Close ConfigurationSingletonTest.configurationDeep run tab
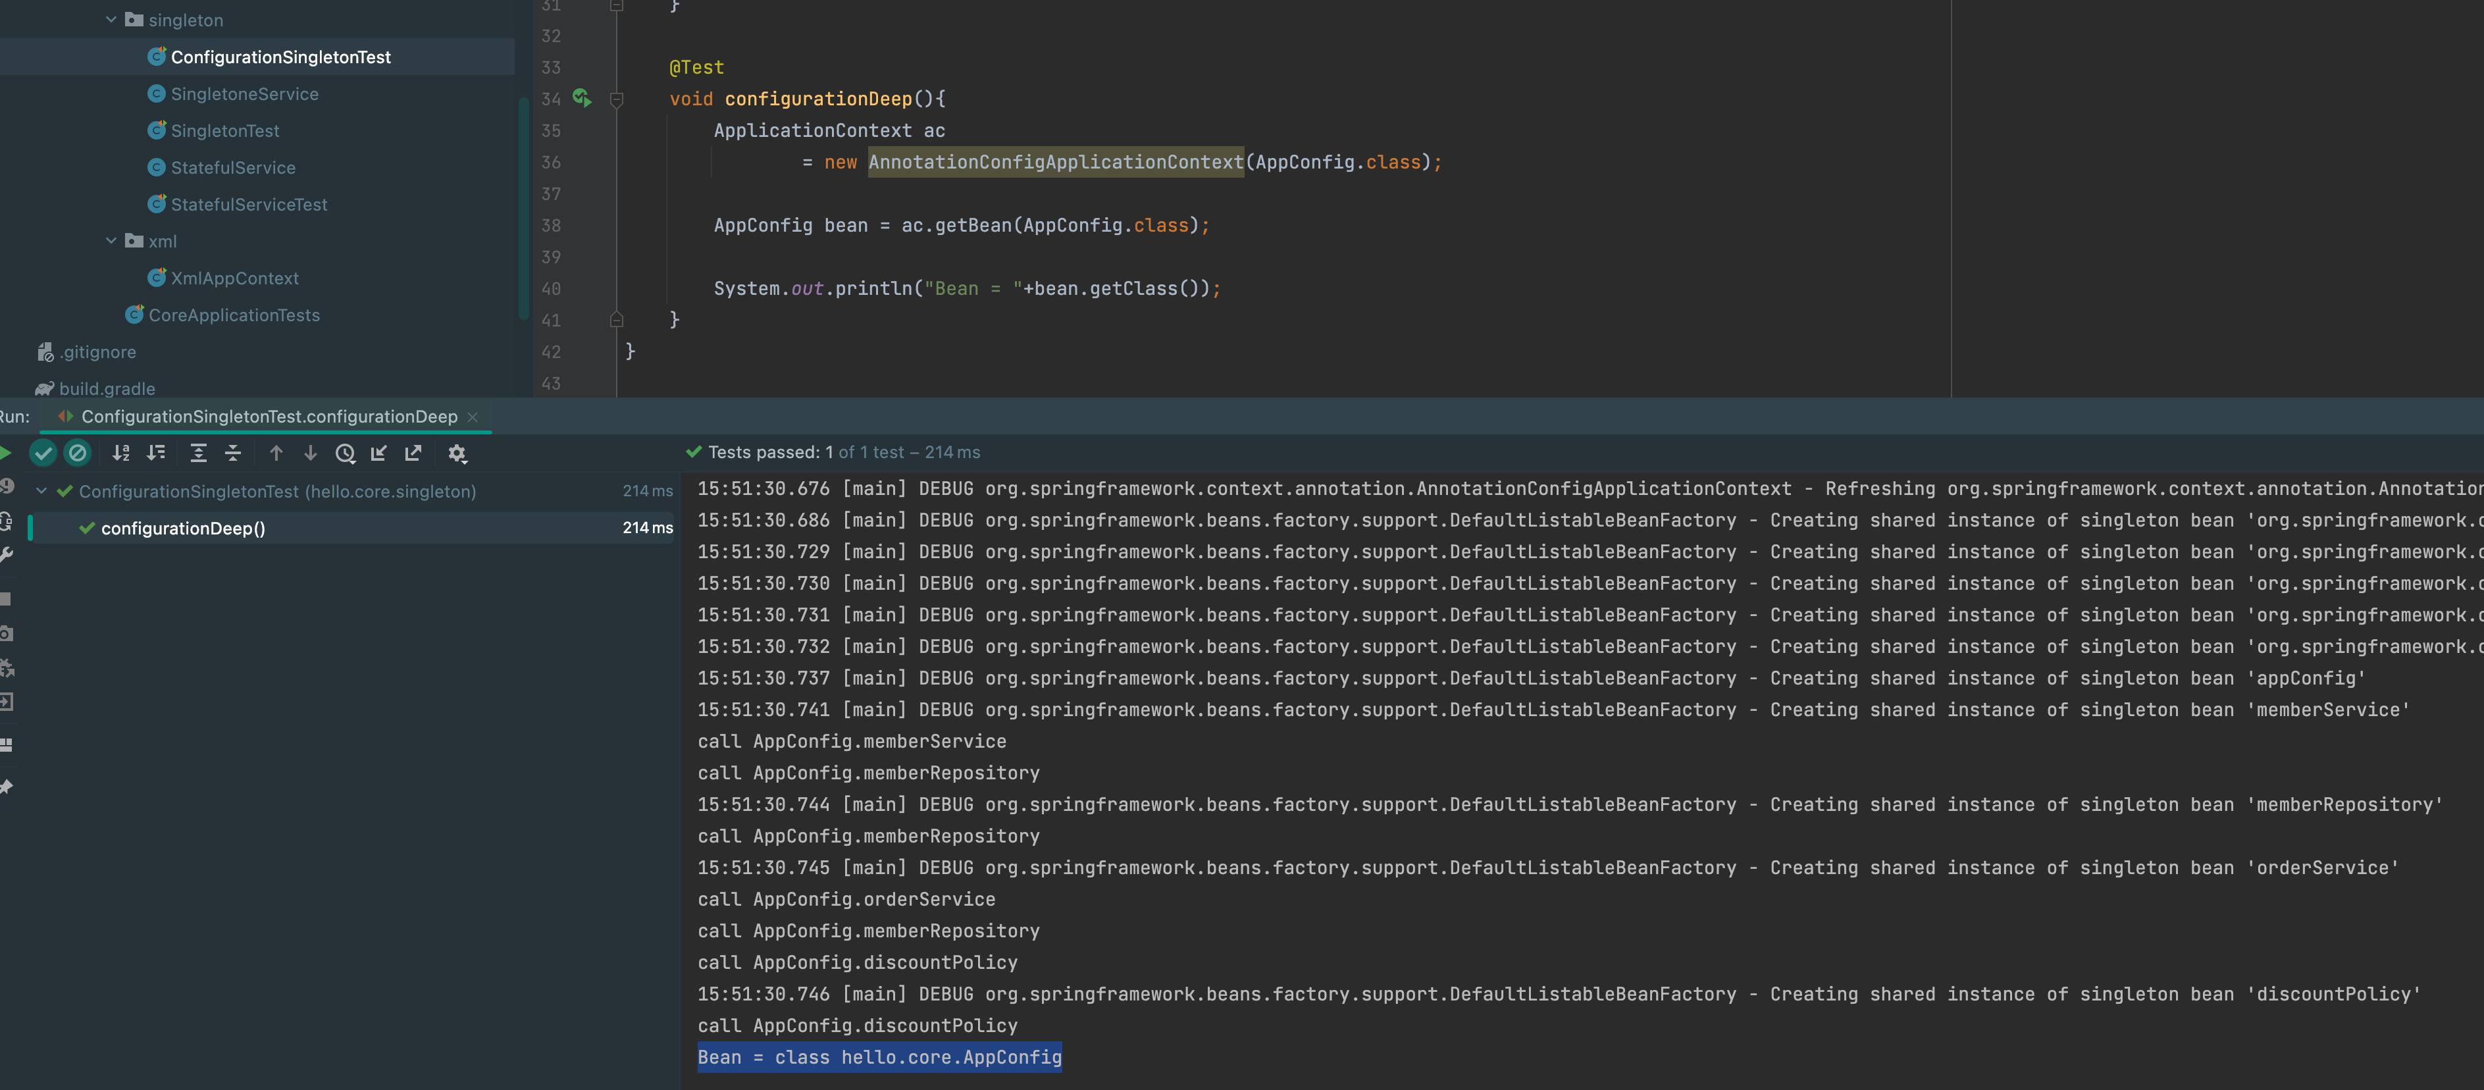2484x1090 pixels. pos(473,417)
